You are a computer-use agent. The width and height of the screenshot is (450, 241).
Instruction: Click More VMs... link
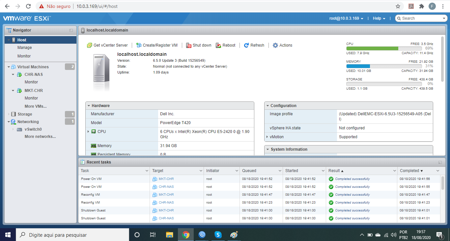36,106
